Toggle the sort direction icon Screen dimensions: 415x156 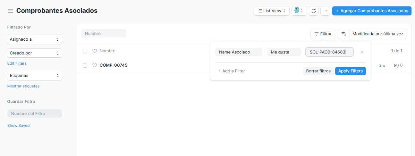(x=343, y=34)
